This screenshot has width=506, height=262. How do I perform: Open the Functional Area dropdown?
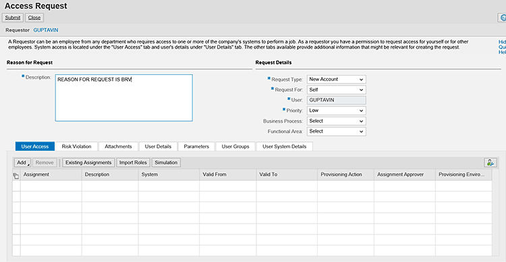tap(336, 131)
